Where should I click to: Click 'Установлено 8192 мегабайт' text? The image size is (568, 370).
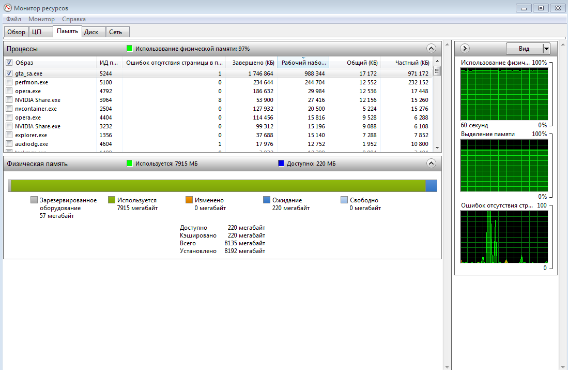coord(222,251)
